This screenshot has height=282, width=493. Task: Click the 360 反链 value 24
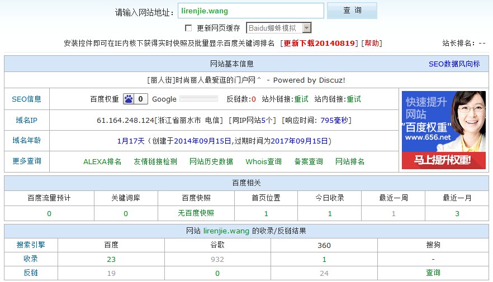(324, 273)
